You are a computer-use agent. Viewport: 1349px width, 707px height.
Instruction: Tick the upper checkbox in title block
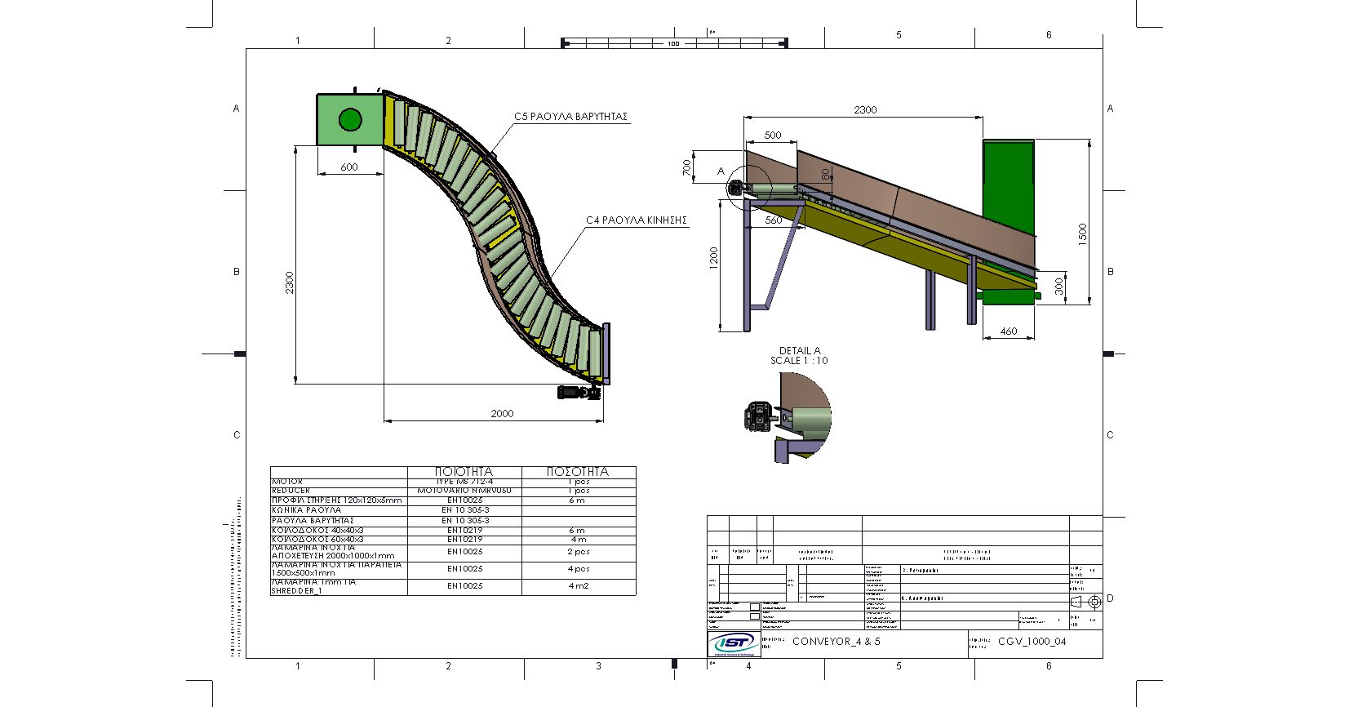[754, 607]
